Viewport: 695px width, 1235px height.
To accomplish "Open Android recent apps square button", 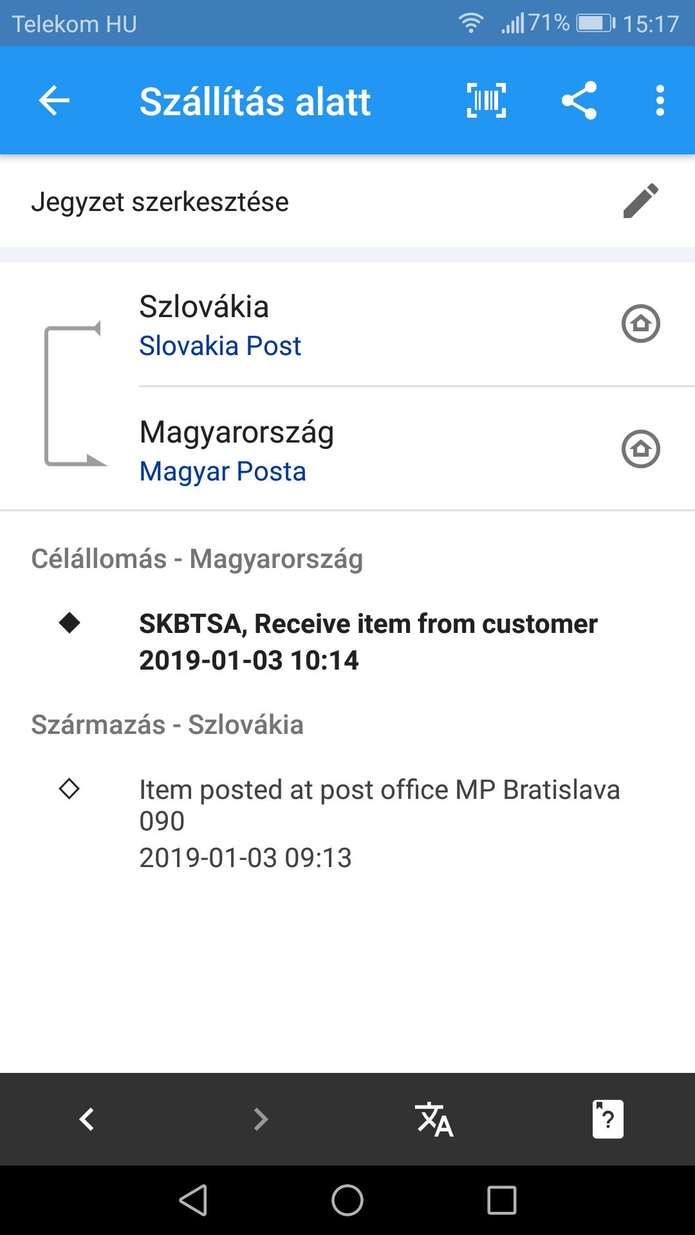I will coord(502,1200).
